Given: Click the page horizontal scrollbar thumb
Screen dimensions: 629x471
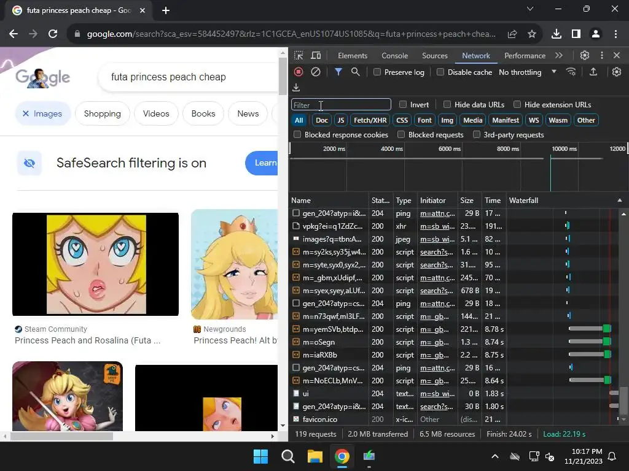Looking at the screenshot, I should tap(61, 436).
